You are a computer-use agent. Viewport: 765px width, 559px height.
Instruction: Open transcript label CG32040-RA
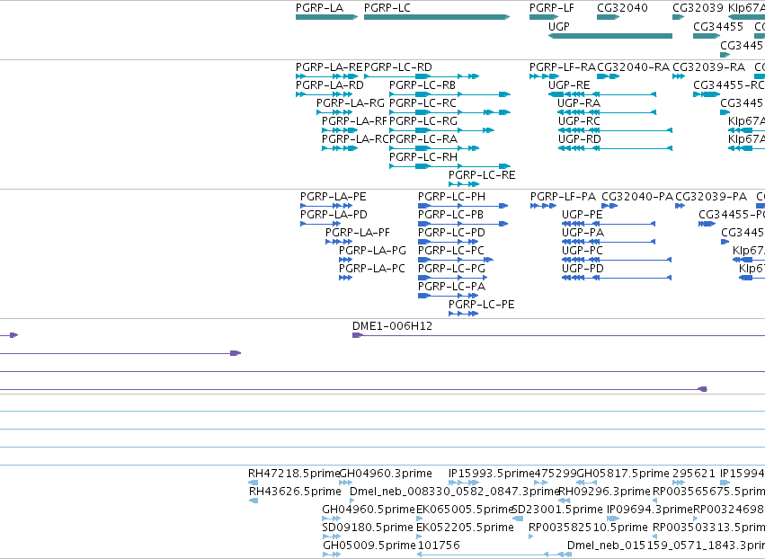[633, 67]
